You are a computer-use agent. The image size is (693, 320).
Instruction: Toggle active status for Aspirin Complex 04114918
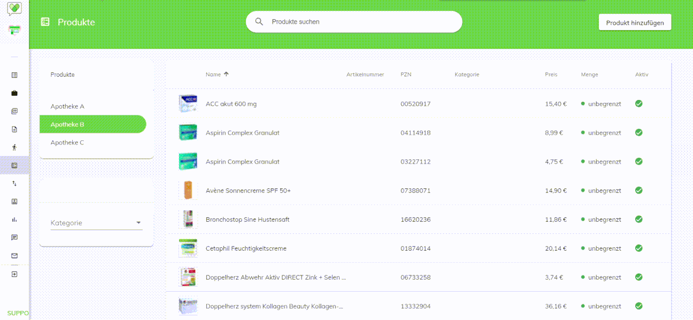click(x=639, y=132)
